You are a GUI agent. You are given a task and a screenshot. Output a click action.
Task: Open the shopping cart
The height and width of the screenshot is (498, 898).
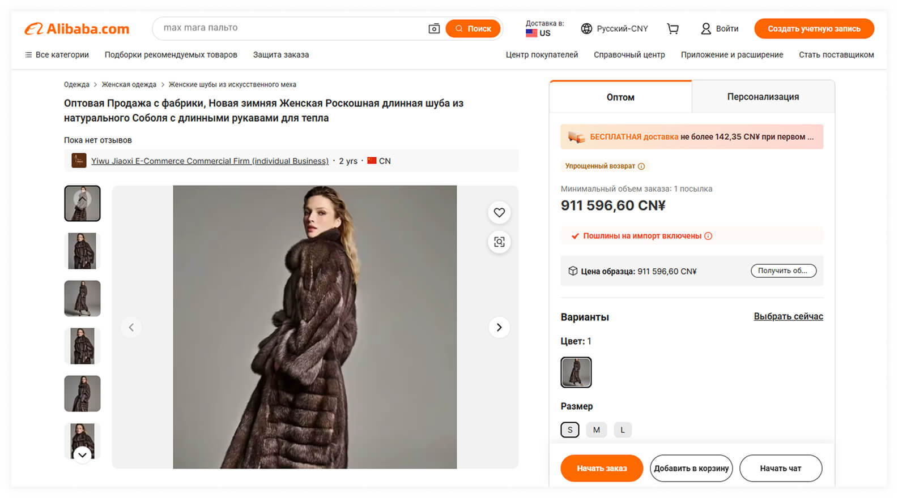click(x=673, y=29)
